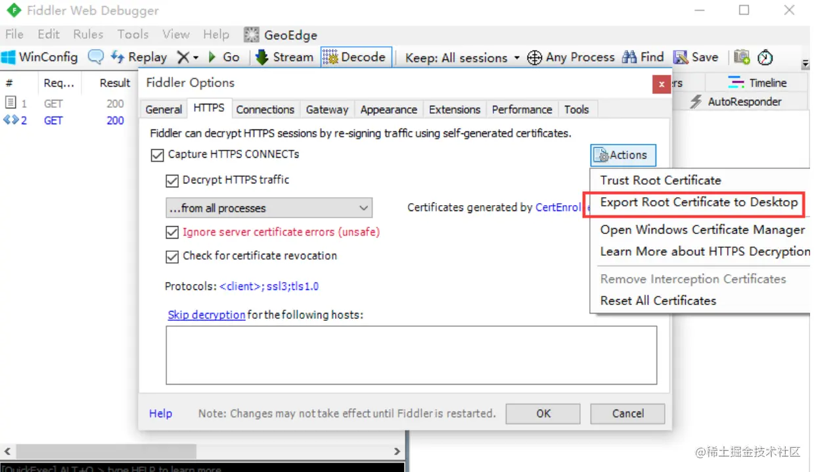Choose Reset All Certificates
This screenshot has height=472, width=814.
click(x=658, y=300)
